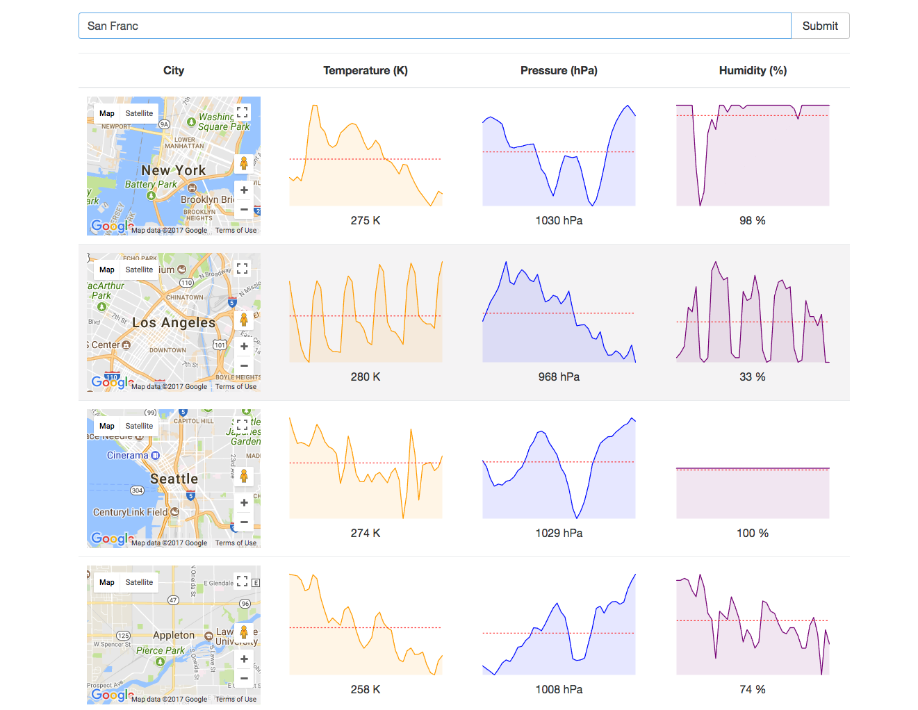Zoom out on the Appleton map
The width and height of the screenshot is (918, 710).
(244, 678)
